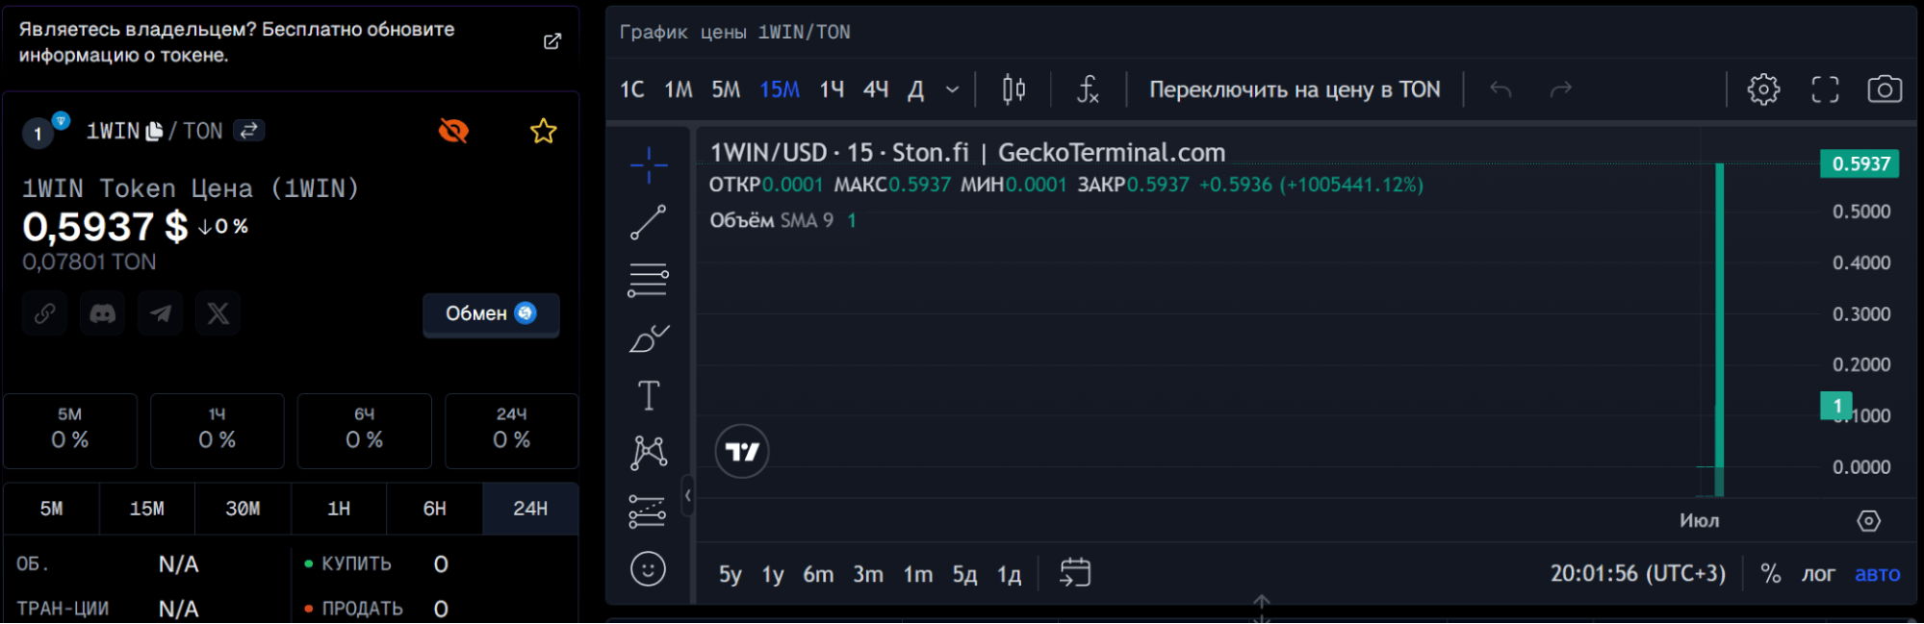The height and width of the screenshot is (624, 1924).
Task: Take a chart snapshot with camera
Action: (1885, 89)
